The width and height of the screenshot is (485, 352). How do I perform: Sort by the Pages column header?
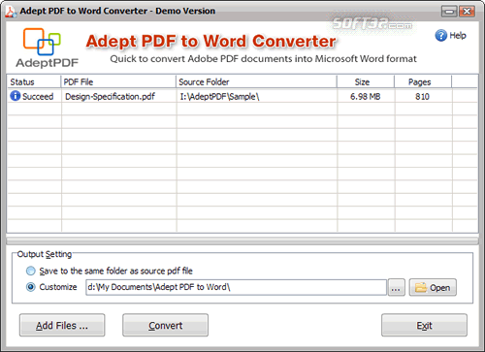[423, 81]
